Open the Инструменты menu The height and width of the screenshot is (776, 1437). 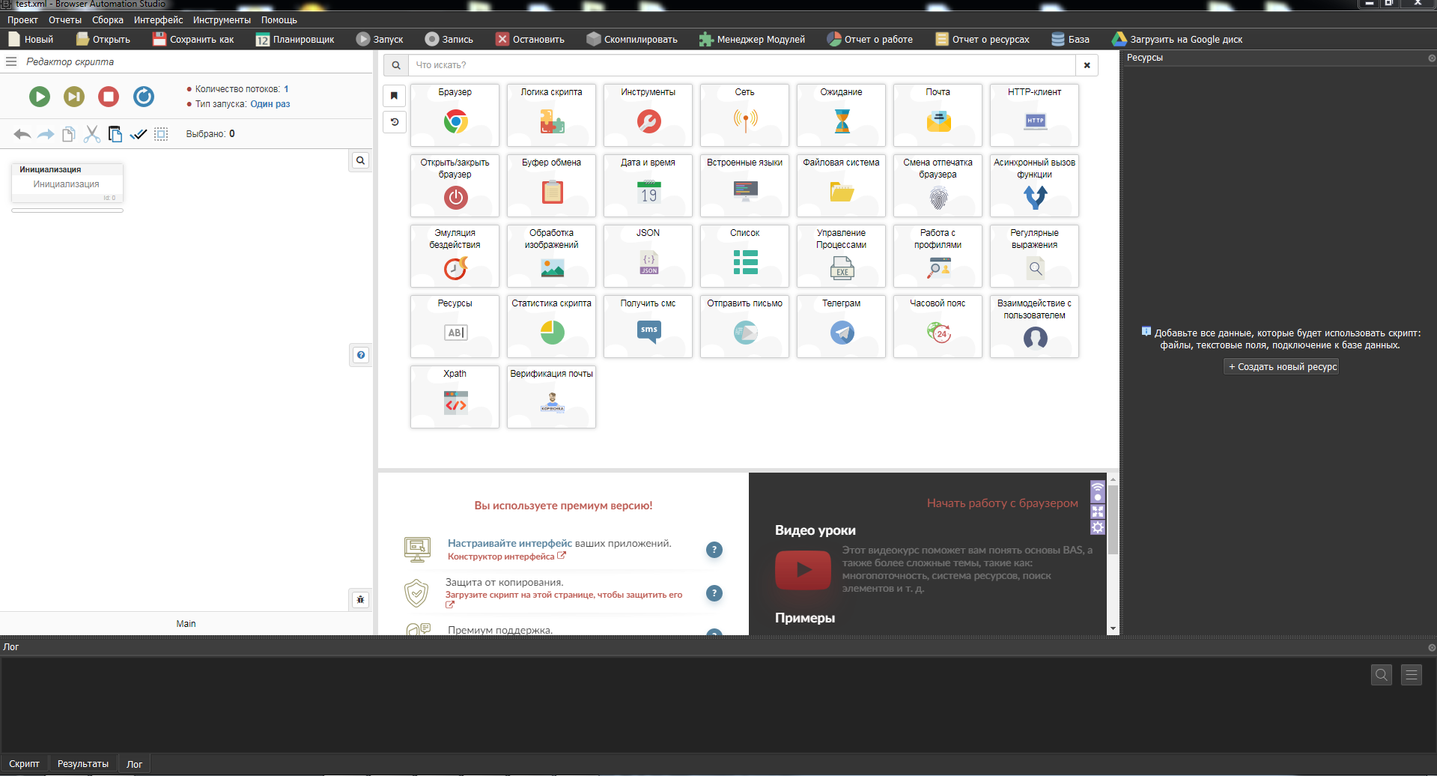click(222, 20)
